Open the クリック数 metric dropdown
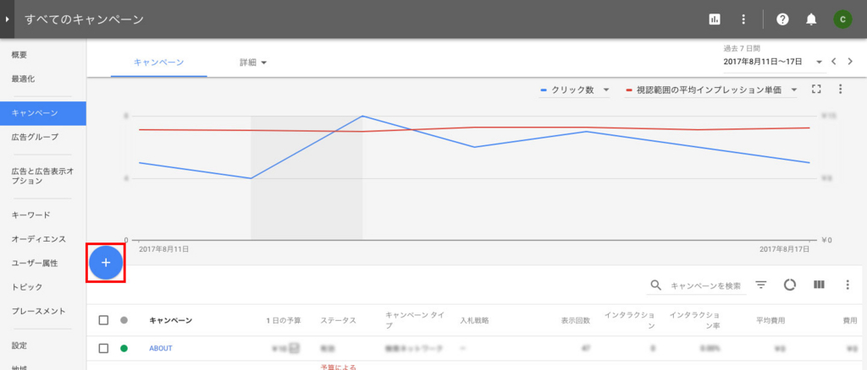867x370 pixels. (574, 90)
